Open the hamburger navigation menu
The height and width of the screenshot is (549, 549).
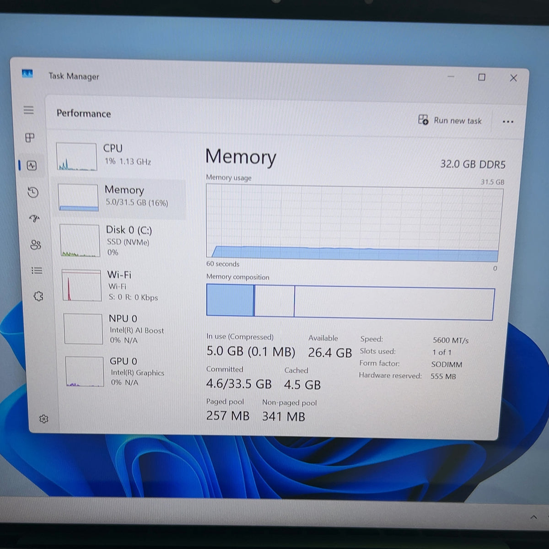28,110
